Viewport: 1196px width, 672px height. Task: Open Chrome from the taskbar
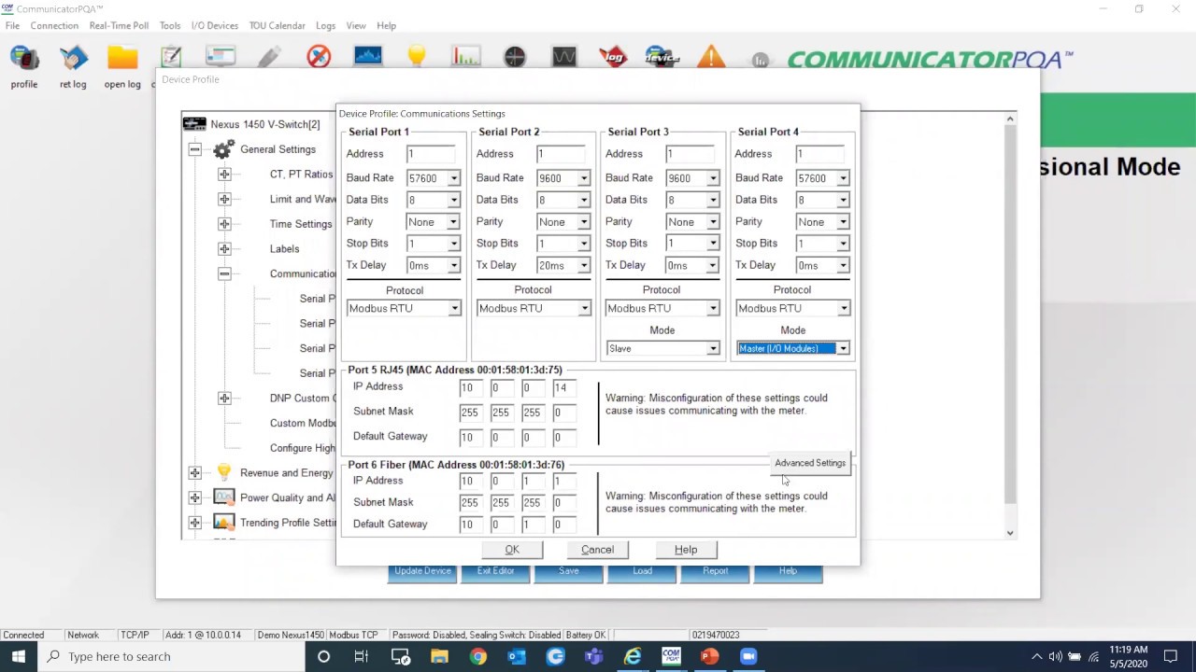click(x=477, y=656)
